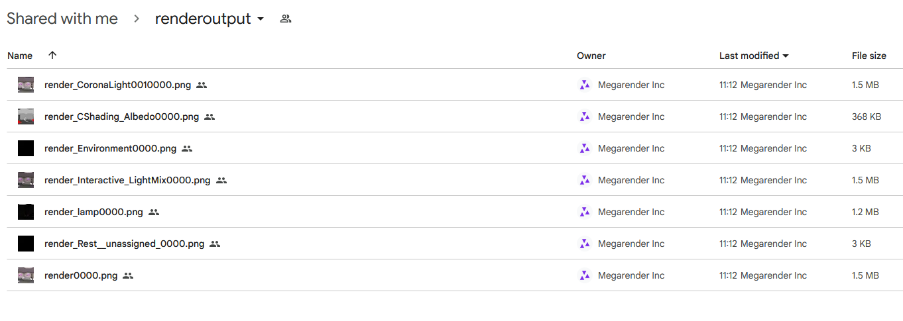The width and height of the screenshot is (903, 321).
Task: Click the sort direction arrow next to Name
Action: pos(52,56)
